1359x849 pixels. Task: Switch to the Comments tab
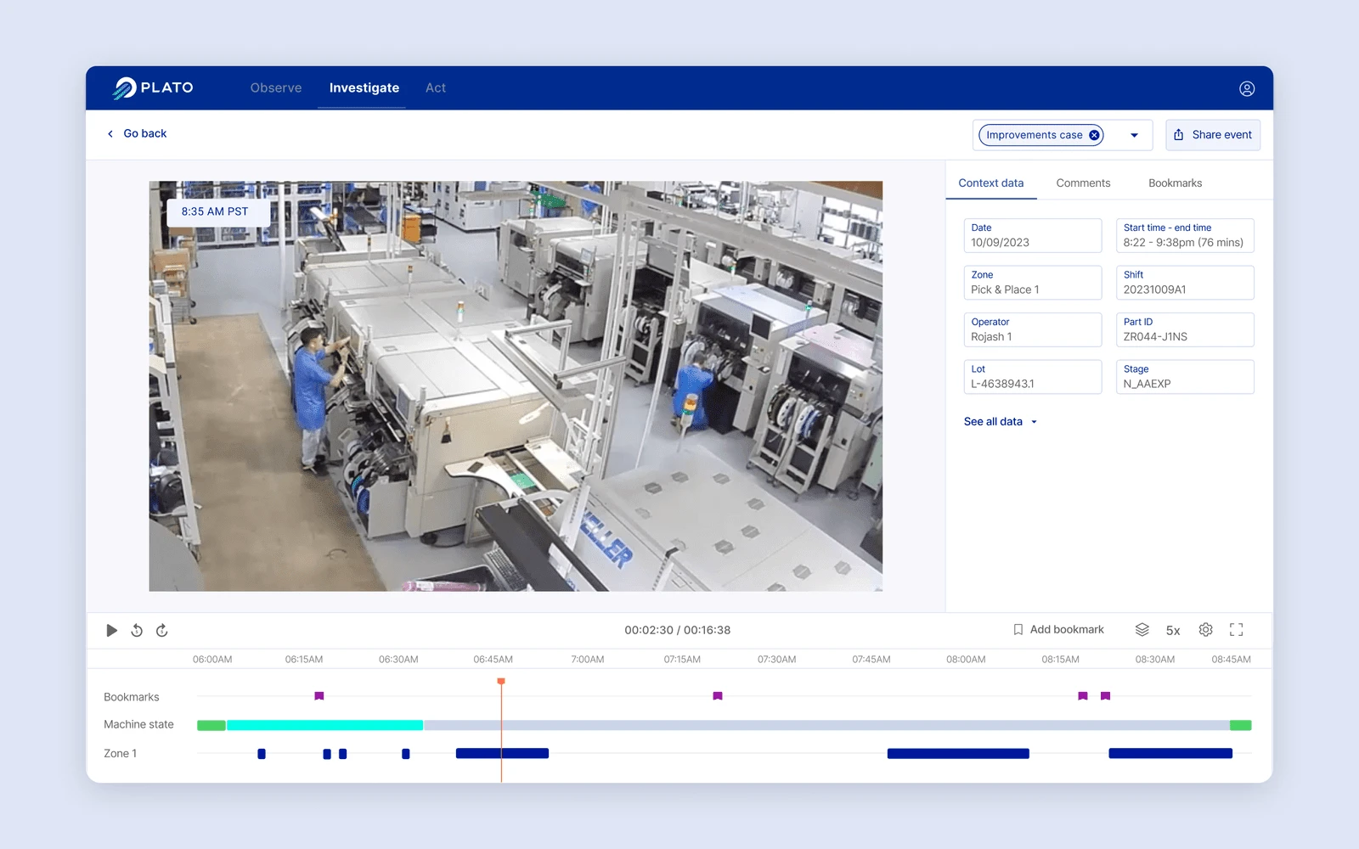click(x=1083, y=183)
